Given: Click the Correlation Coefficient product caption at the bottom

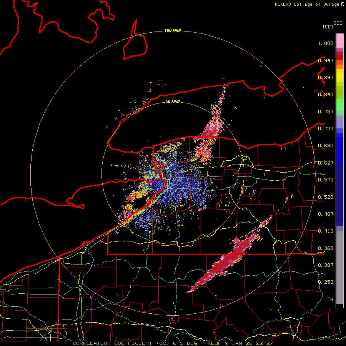Looking at the screenshot, I should tap(173, 343).
